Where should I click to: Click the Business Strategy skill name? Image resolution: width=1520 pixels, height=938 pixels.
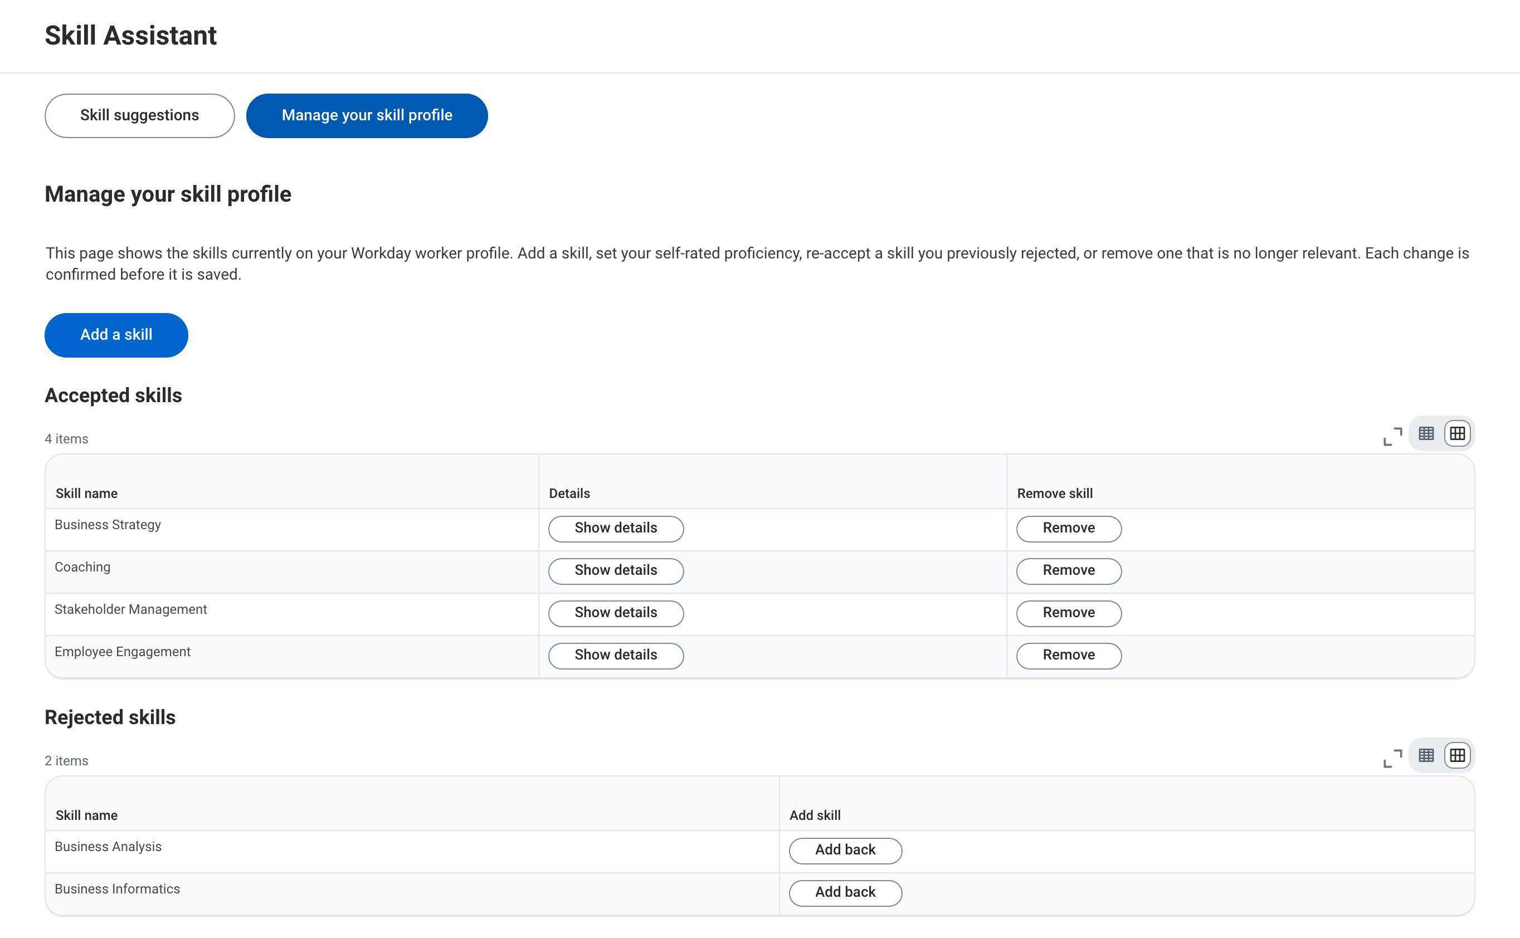[x=108, y=525]
